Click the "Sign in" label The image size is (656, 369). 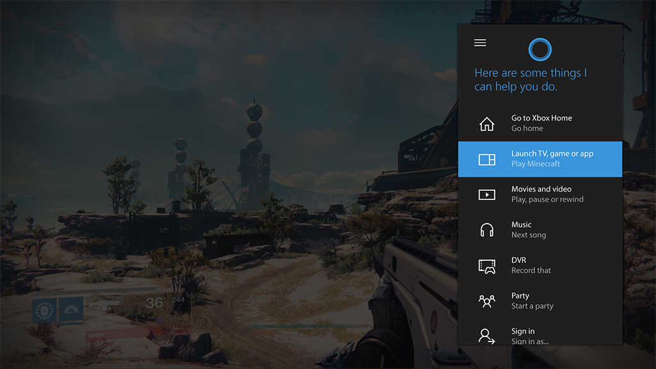pyautogui.click(x=523, y=331)
